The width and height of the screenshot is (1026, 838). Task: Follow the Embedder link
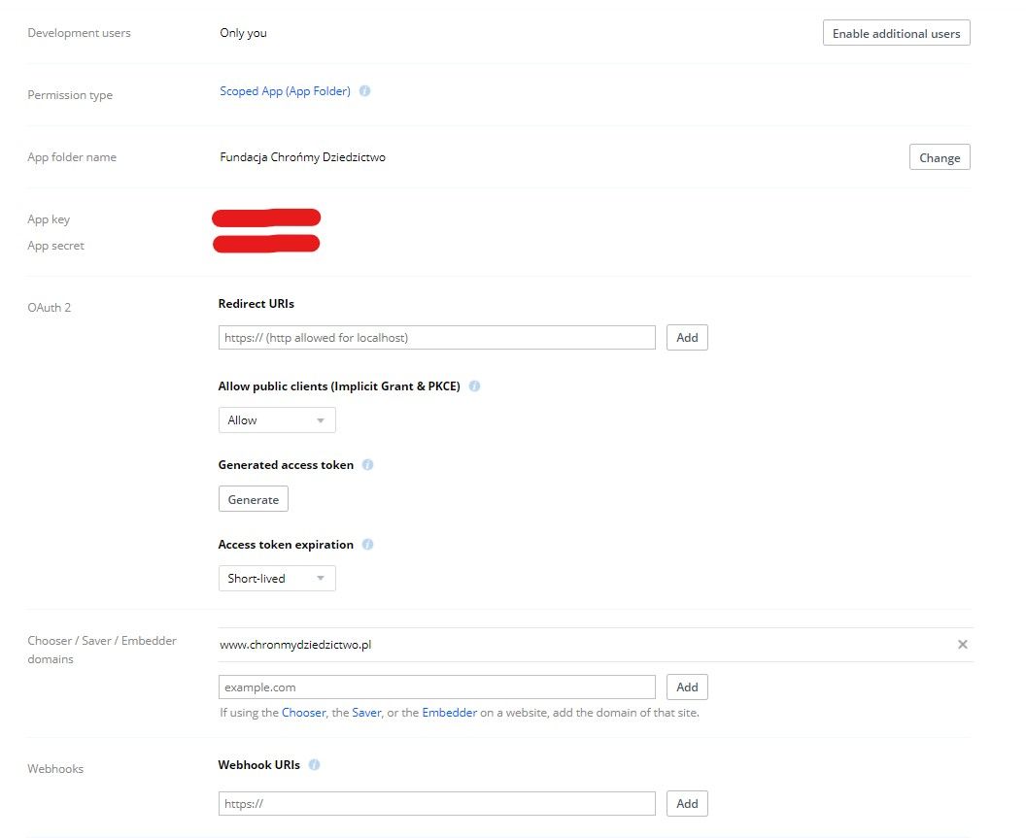[x=449, y=713]
